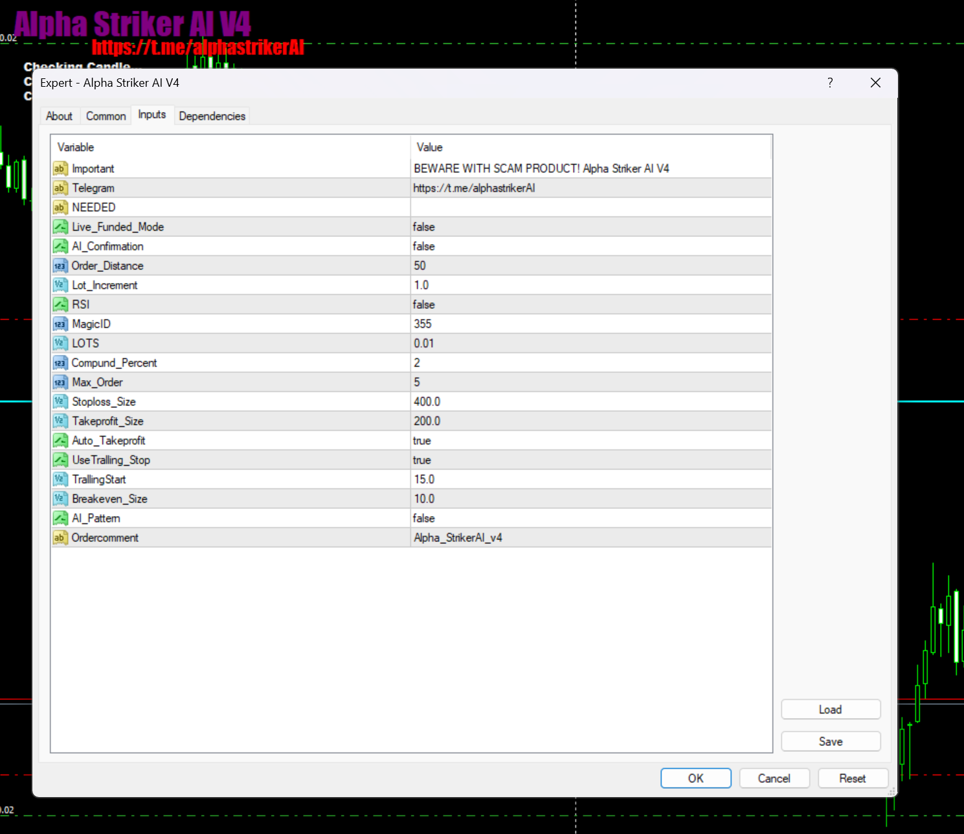Toggle the Auto_Takeprofit true value
Viewport: 964px width, 834px height.
coord(591,440)
